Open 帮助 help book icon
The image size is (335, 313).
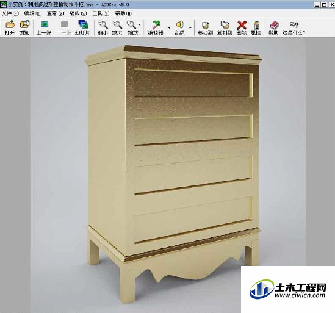click(x=274, y=27)
